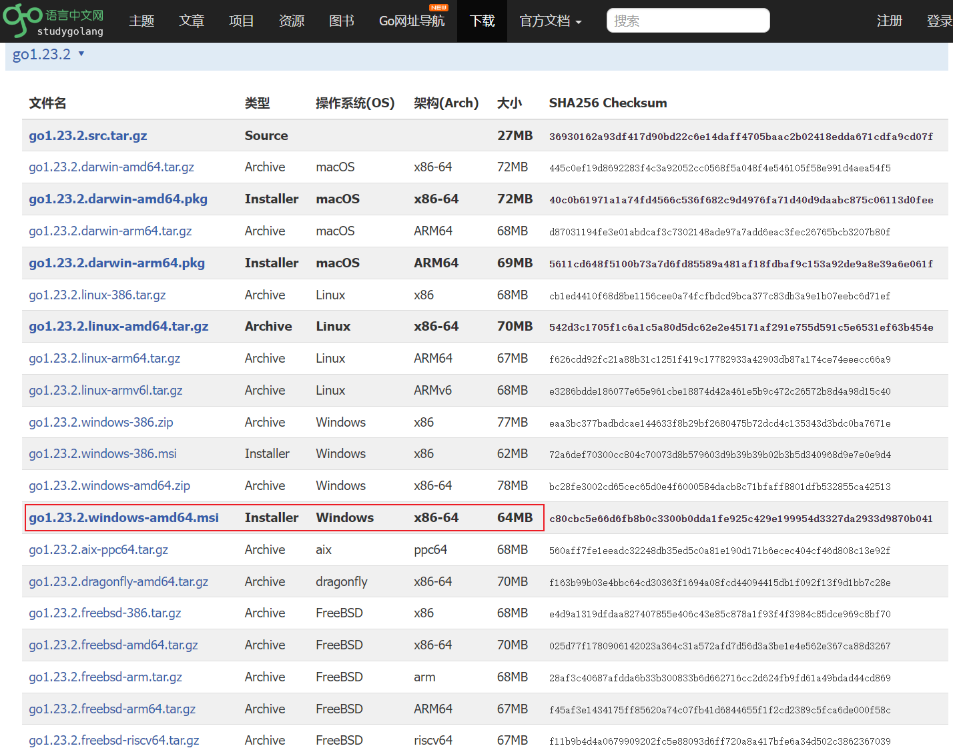This screenshot has width=953, height=756.
Task: Open the 主题 navigation menu item
Action: (x=141, y=21)
